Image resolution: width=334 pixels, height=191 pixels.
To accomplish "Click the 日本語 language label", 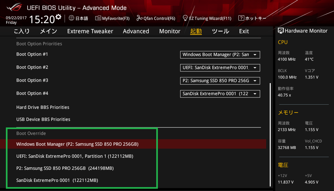I will point(82,18).
